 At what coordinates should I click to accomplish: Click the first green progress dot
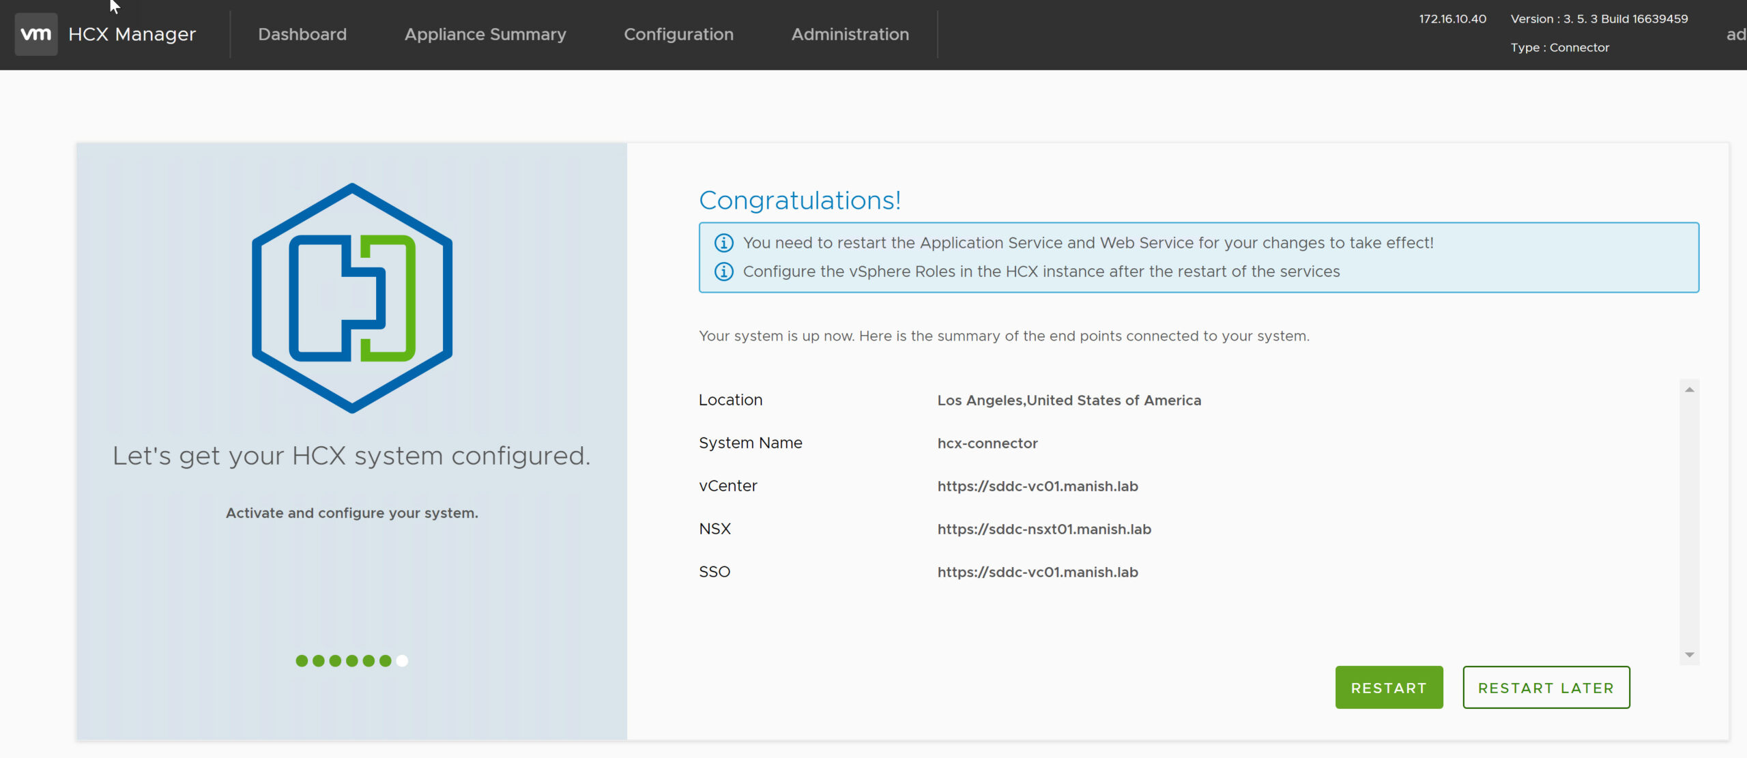coord(302,660)
